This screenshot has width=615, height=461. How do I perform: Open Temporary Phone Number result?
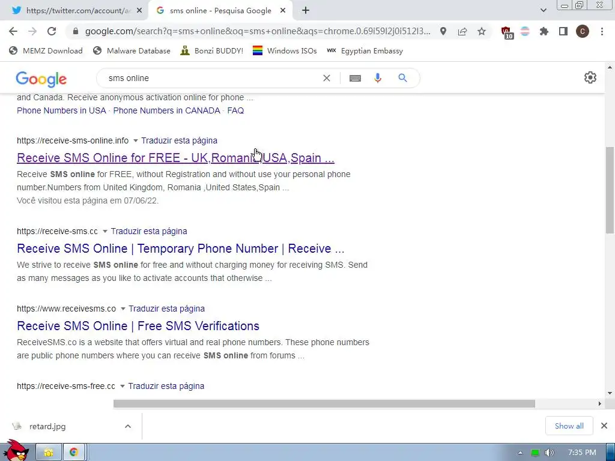pyautogui.click(x=180, y=249)
